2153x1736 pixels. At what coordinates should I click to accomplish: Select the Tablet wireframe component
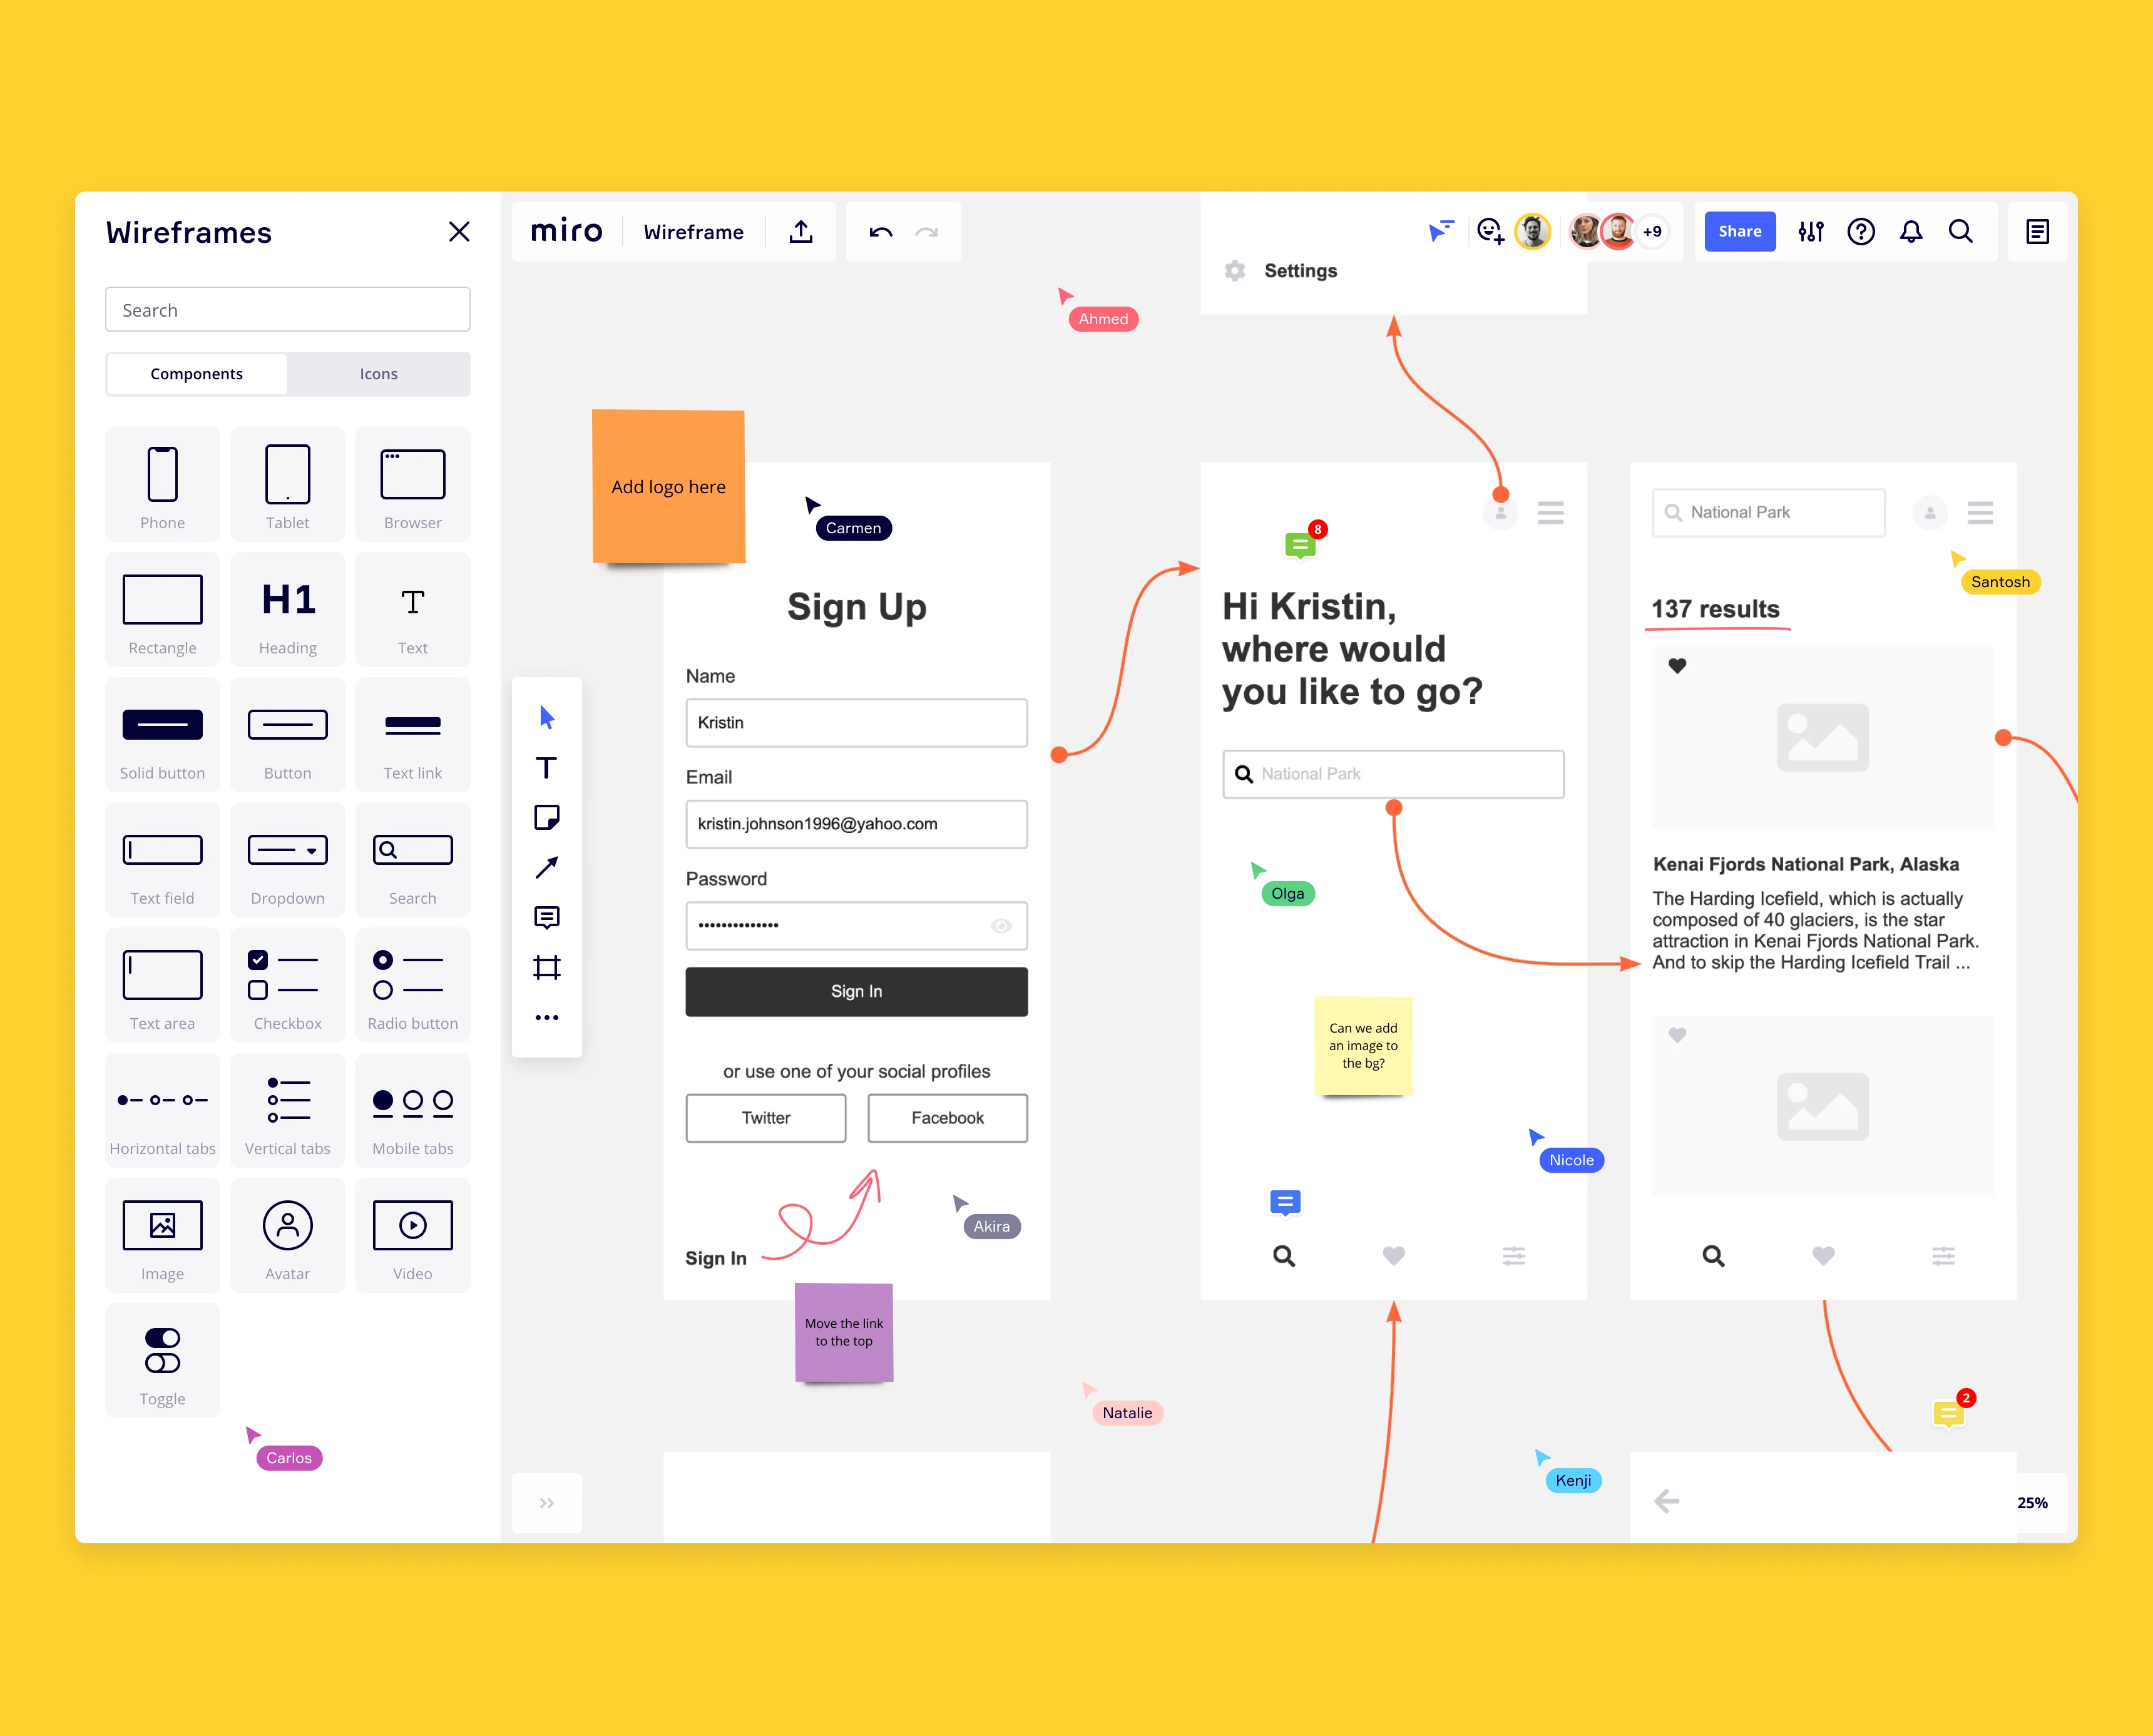pos(287,478)
